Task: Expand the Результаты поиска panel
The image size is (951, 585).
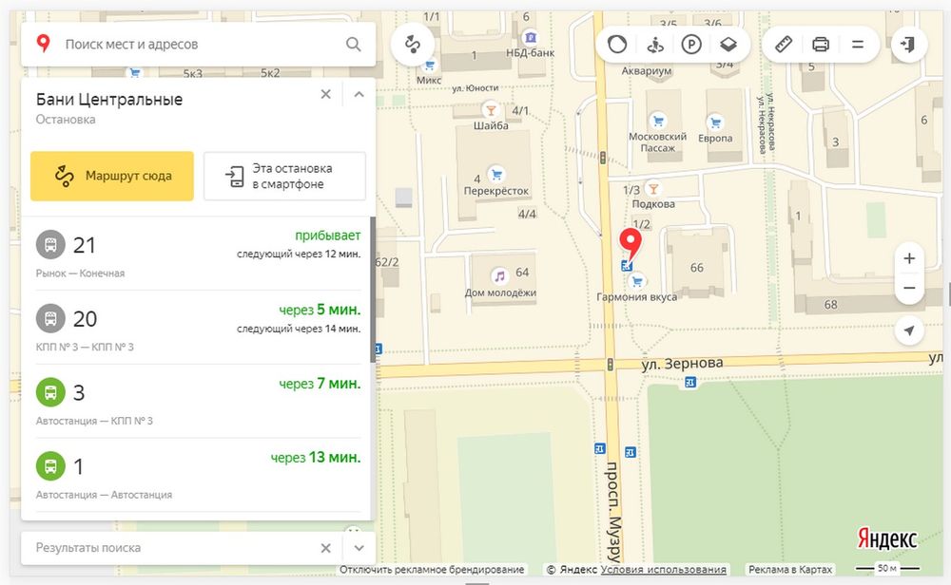Action: click(359, 548)
